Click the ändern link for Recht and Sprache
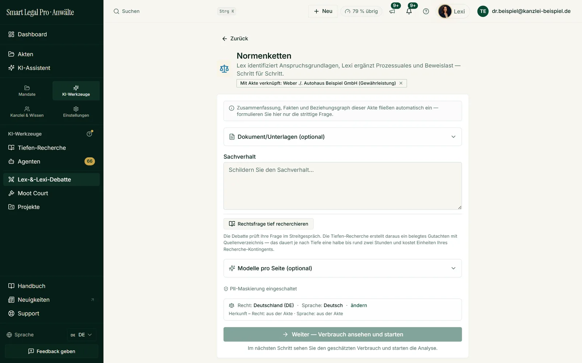Viewport: 582px width, 363px height. pos(359,306)
